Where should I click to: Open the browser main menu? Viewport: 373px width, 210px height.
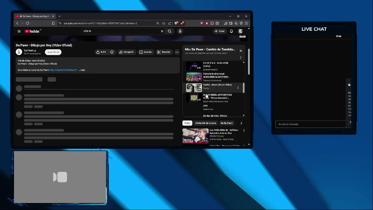[x=246, y=23]
